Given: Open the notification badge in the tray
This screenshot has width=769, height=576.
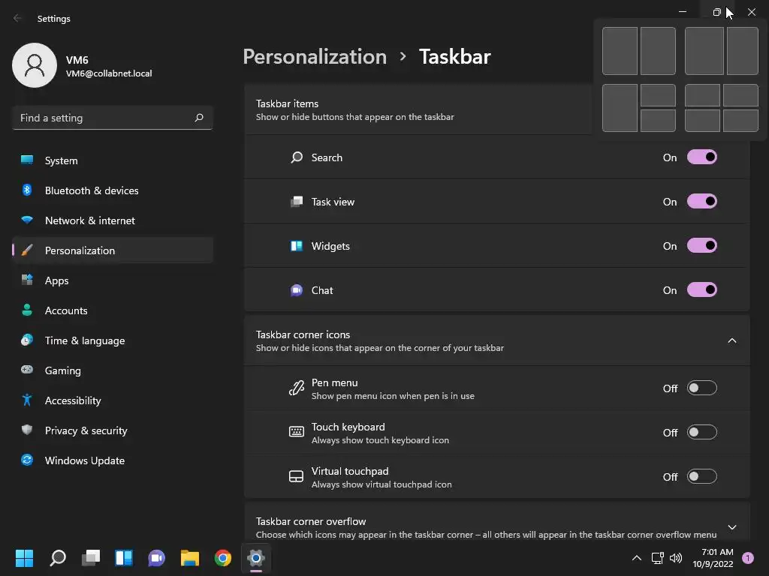Looking at the screenshot, I should tap(748, 558).
